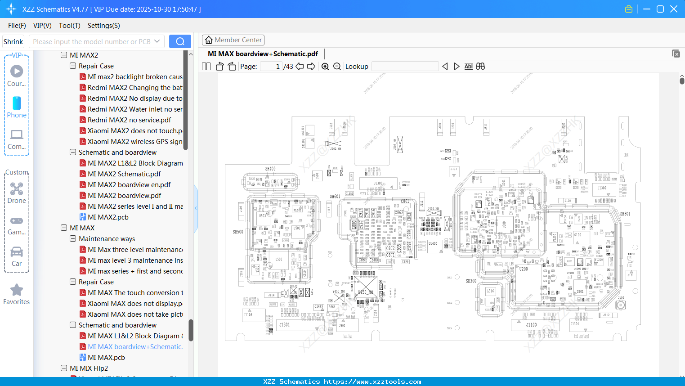The image size is (685, 386).
Task: Activate the binoculars search icon
Action: 480,66
